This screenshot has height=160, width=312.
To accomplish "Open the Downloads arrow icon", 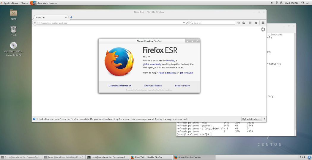I will pyautogui.click(x=250, y=23).
